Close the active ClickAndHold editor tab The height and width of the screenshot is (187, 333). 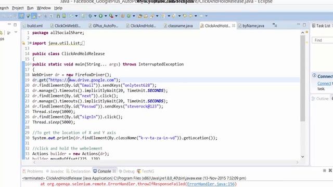[234, 25]
